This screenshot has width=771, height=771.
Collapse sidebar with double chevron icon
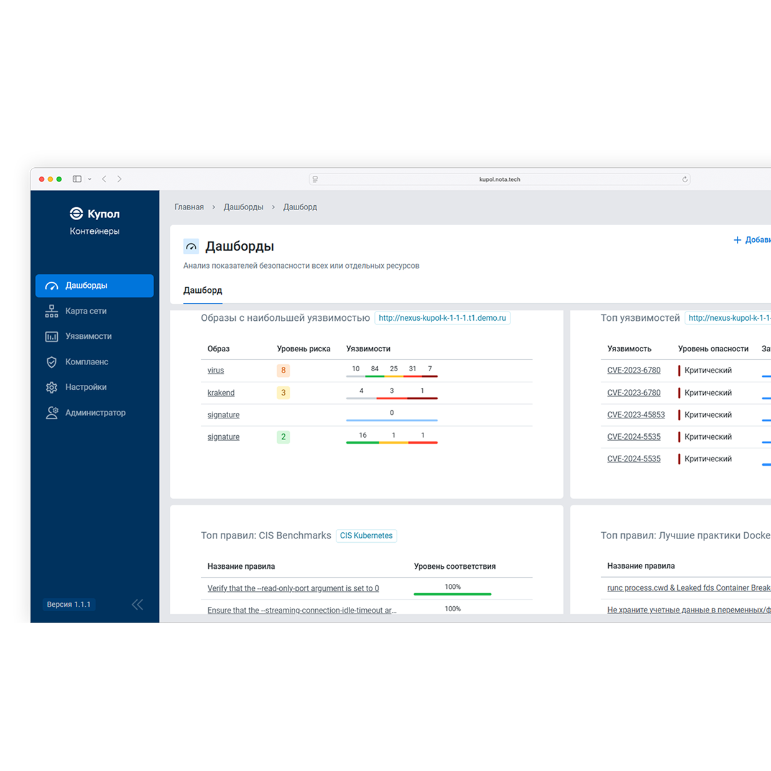(137, 604)
